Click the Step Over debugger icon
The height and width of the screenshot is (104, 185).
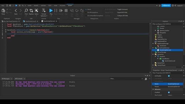pyautogui.click(x=77, y=11)
